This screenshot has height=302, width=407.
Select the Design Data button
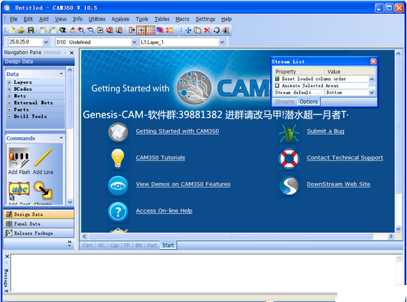39,214
